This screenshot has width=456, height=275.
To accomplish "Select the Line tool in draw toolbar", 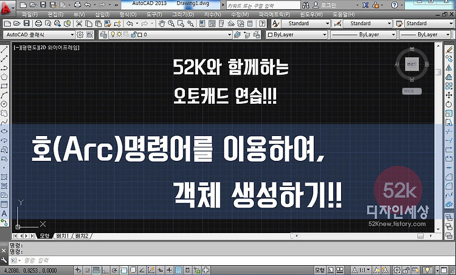I will pos(4,50).
